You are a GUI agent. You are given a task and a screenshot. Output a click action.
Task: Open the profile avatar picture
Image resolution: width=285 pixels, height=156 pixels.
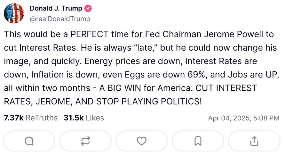[14, 13]
